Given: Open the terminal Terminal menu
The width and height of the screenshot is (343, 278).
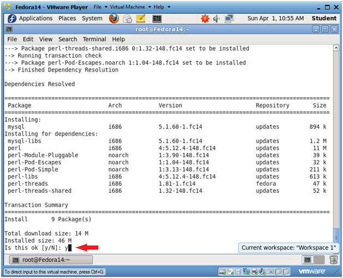Looking at the screenshot, I should point(94,39).
